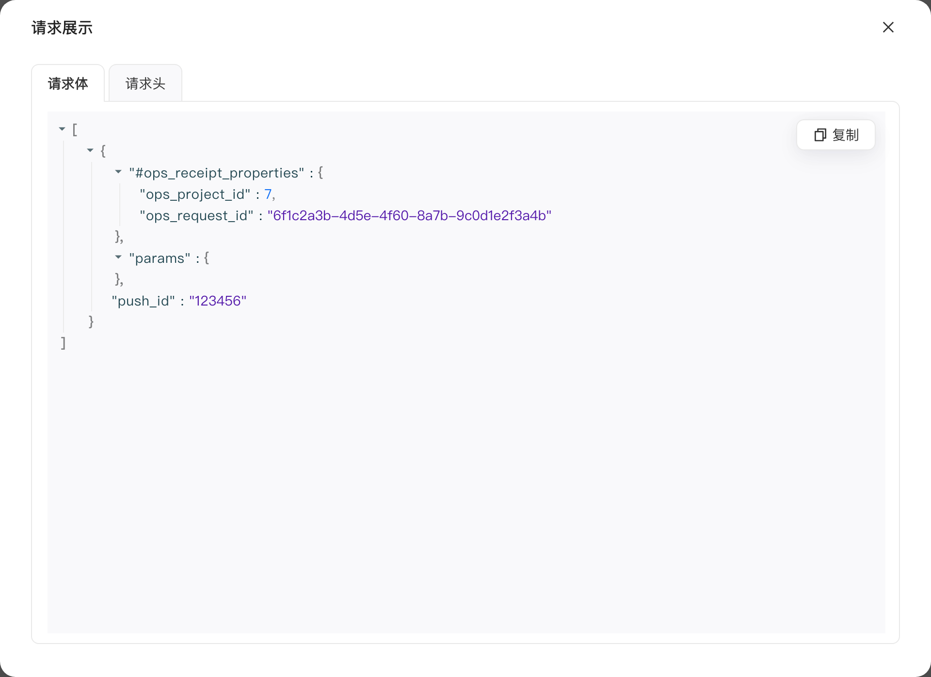Click the "ops_request_id" key
Viewport: 931px width, 677px height.
click(196, 215)
